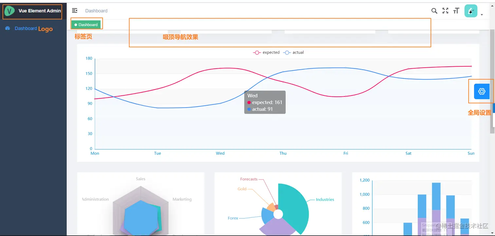Screen dimensions: 495x236
Task: Click the Mon axis label
Action: pos(95,153)
